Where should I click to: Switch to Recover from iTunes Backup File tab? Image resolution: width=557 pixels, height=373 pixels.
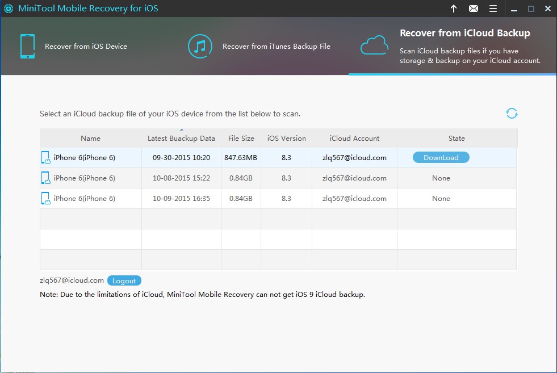click(277, 46)
